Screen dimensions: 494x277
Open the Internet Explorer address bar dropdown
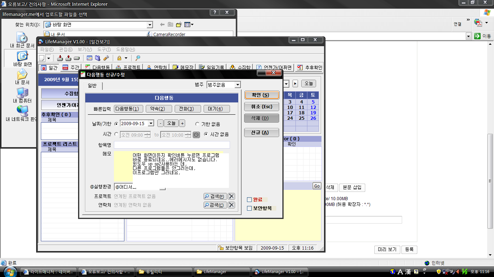coord(468,36)
